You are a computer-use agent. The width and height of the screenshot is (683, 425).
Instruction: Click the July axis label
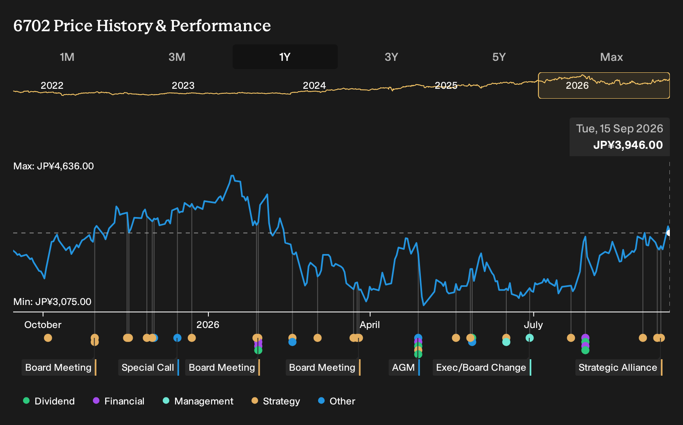click(533, 325)
